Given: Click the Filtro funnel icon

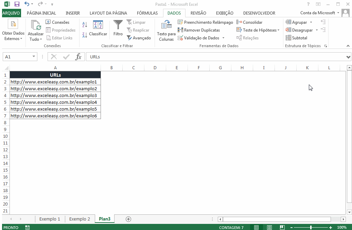Looking at the screenshot, I should [118, 25].
